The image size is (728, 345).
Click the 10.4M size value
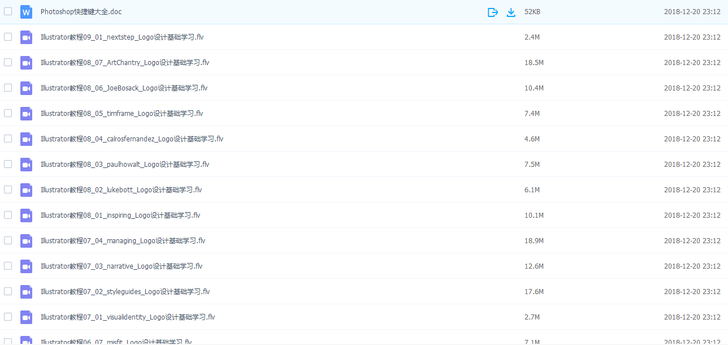(534, 88)
